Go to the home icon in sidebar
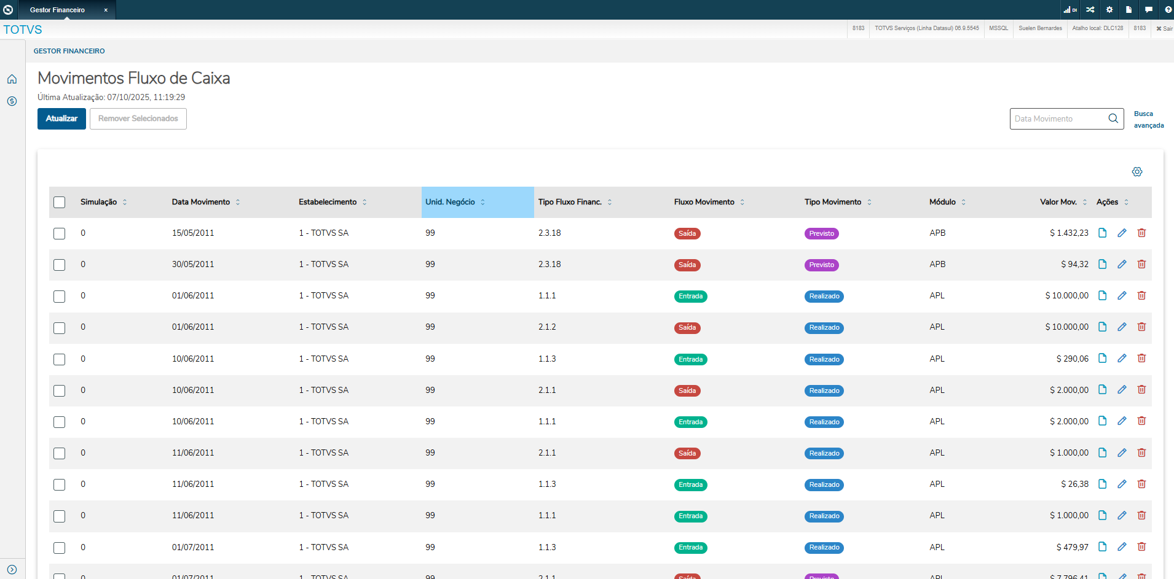 click(x=12, y=79)
